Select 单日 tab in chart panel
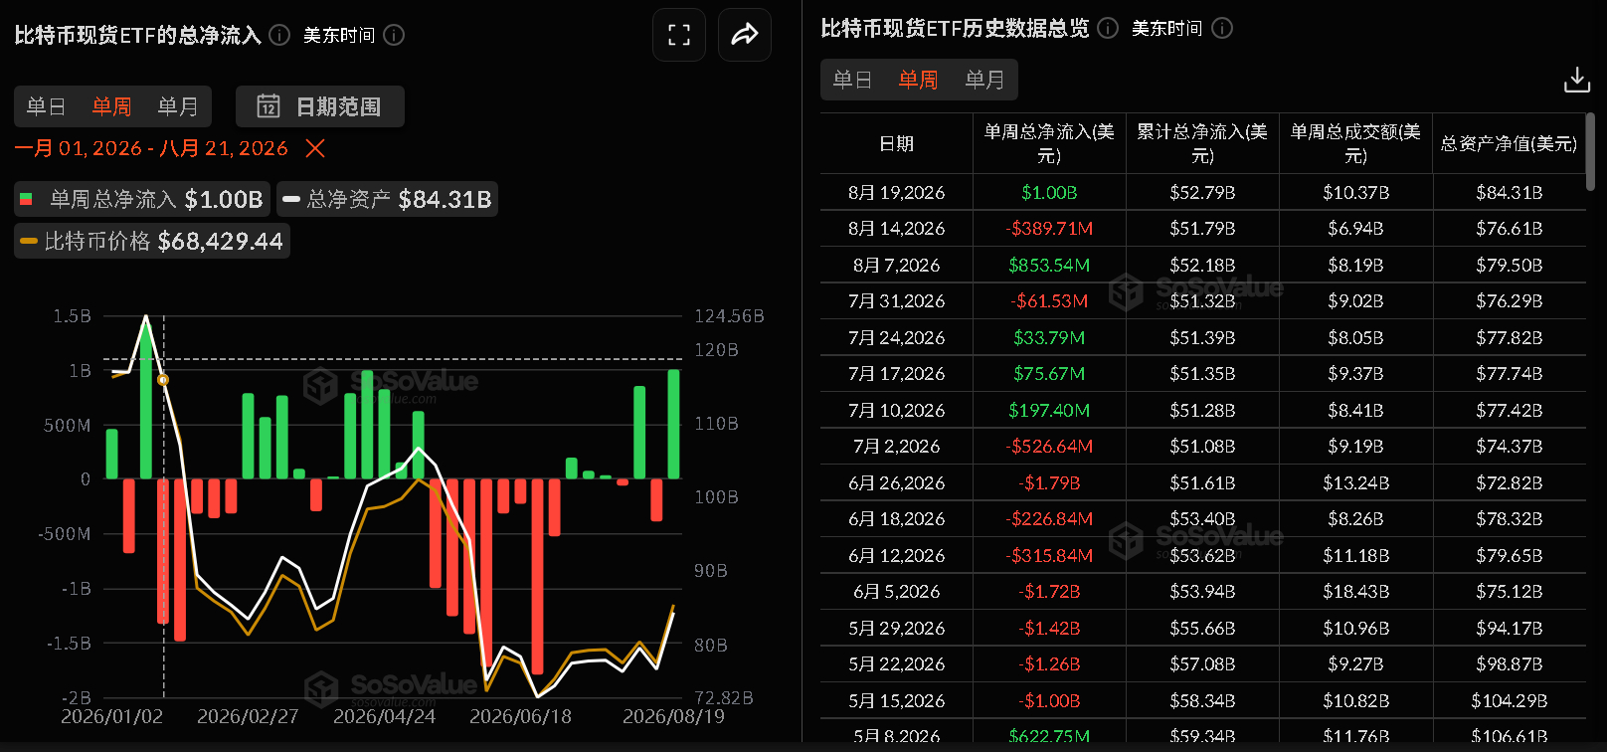1607x752 pixels. point(46,106)
